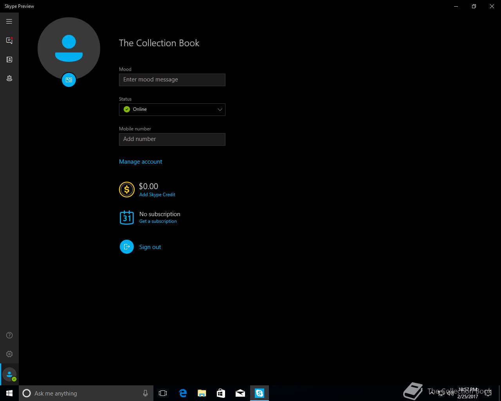Open Mail app from taskbar
The image size is (501, 401).
coord(240,393)
